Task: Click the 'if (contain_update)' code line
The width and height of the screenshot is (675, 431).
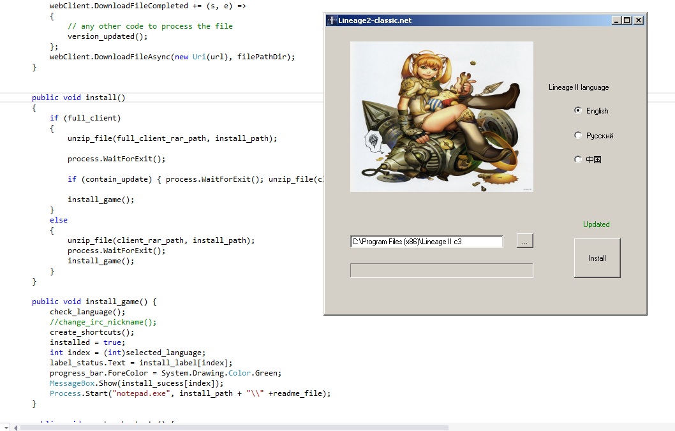Action: [195, 179]
